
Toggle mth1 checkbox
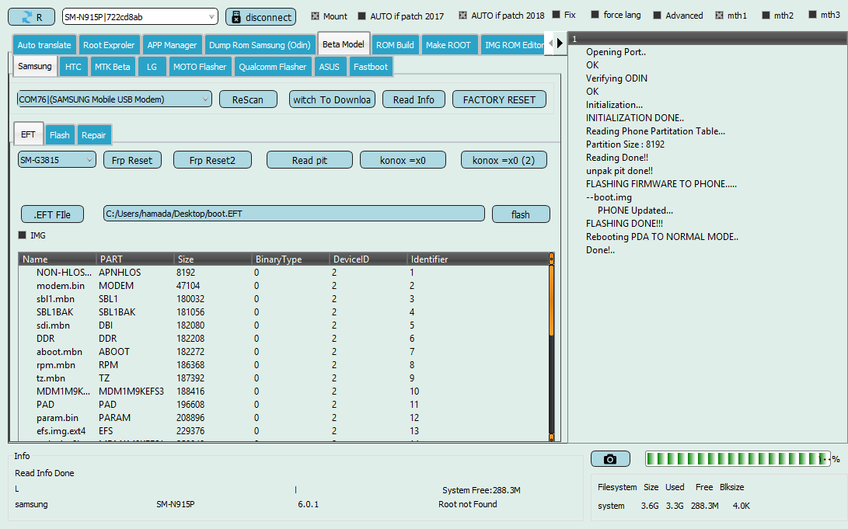719,15
